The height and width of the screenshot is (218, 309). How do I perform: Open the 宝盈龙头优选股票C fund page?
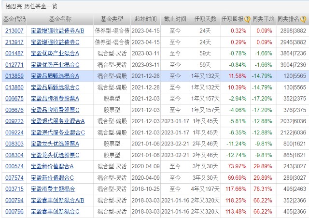(55, 155)
